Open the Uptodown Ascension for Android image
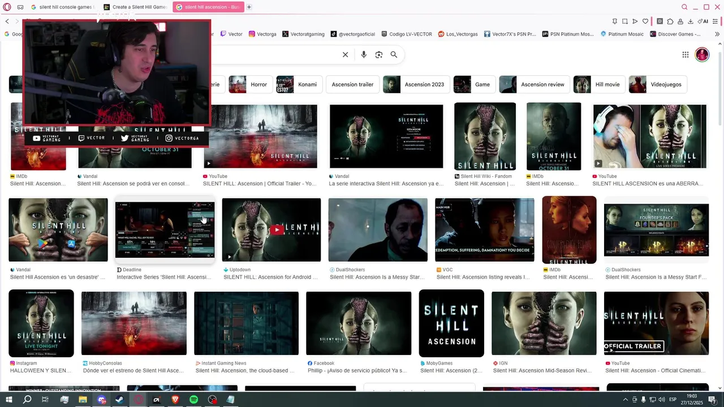 271,230
